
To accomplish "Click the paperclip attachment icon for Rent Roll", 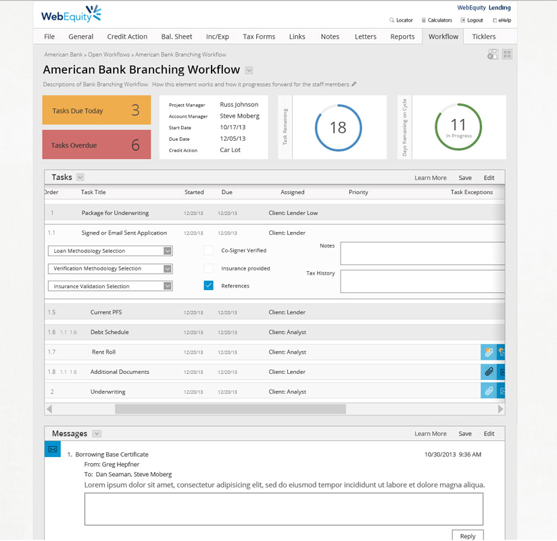I will coord(488,352).
